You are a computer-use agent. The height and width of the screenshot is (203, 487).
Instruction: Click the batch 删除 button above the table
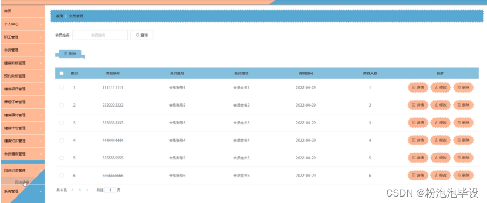(x=70, y=54)
